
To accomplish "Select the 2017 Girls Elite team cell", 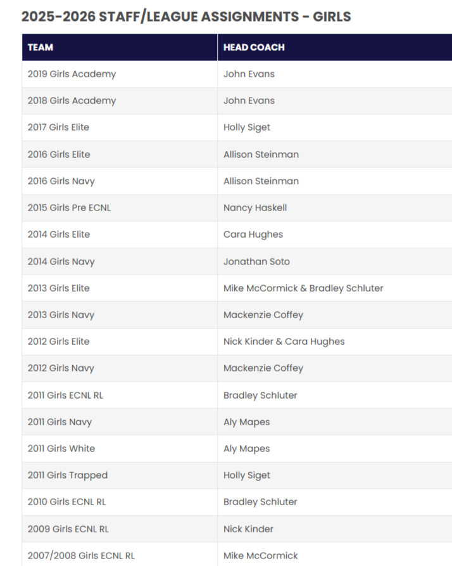I will [x=120, y=127].
